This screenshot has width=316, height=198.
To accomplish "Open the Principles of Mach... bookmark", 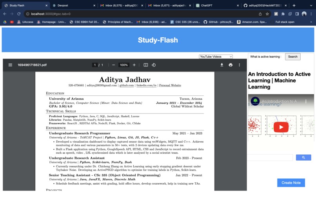I will click(x=118, y=22).
